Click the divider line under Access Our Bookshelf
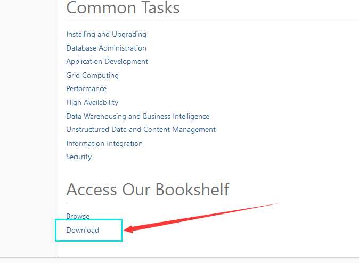This screenshot has height=263, width=359. [x=212, y=203]
